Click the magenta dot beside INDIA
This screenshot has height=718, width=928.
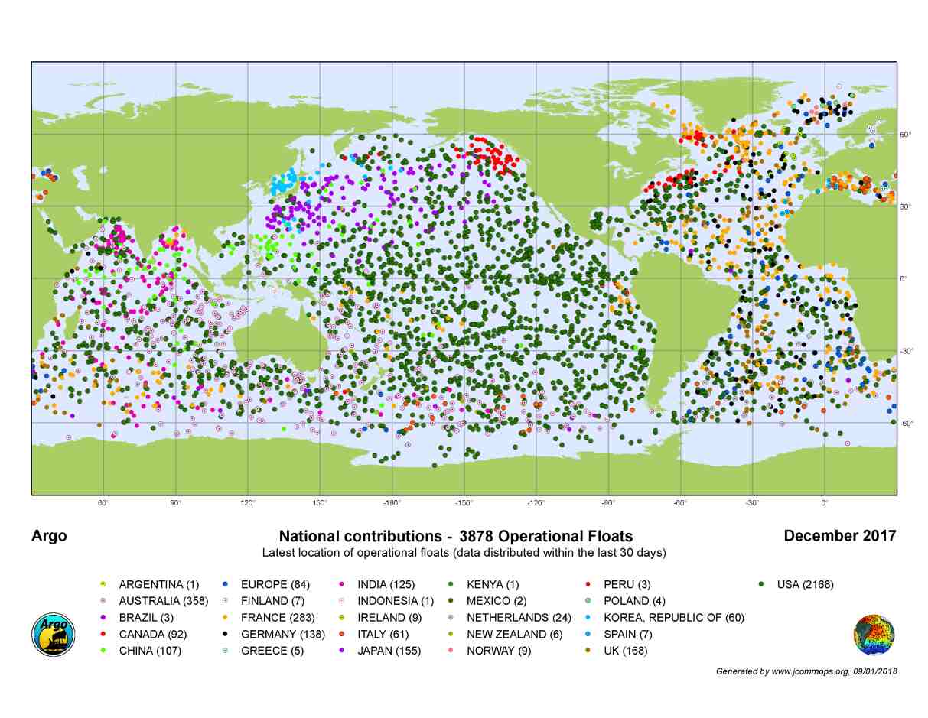click(x=341, y=584)
